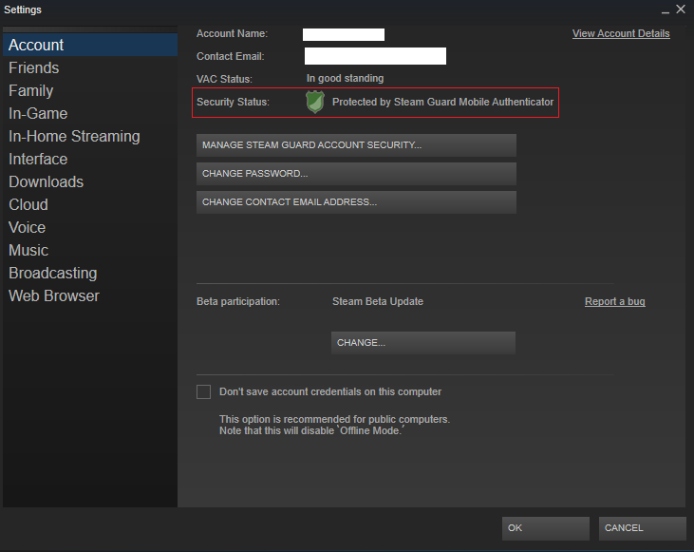Select In-Game settings category

pyautogui.click(x=38, y=114)
